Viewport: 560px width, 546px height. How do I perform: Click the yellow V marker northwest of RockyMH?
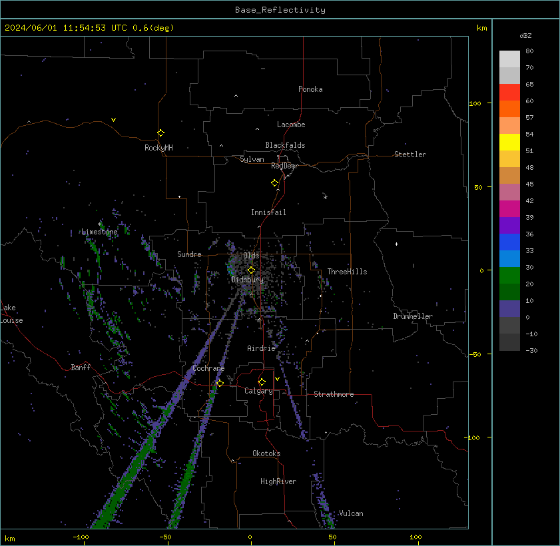[x=113, y=120]
